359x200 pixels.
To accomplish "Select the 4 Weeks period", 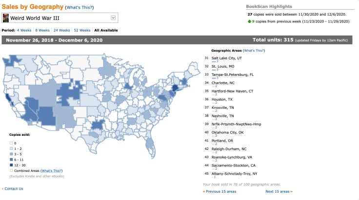I will [x=25, y=30].
